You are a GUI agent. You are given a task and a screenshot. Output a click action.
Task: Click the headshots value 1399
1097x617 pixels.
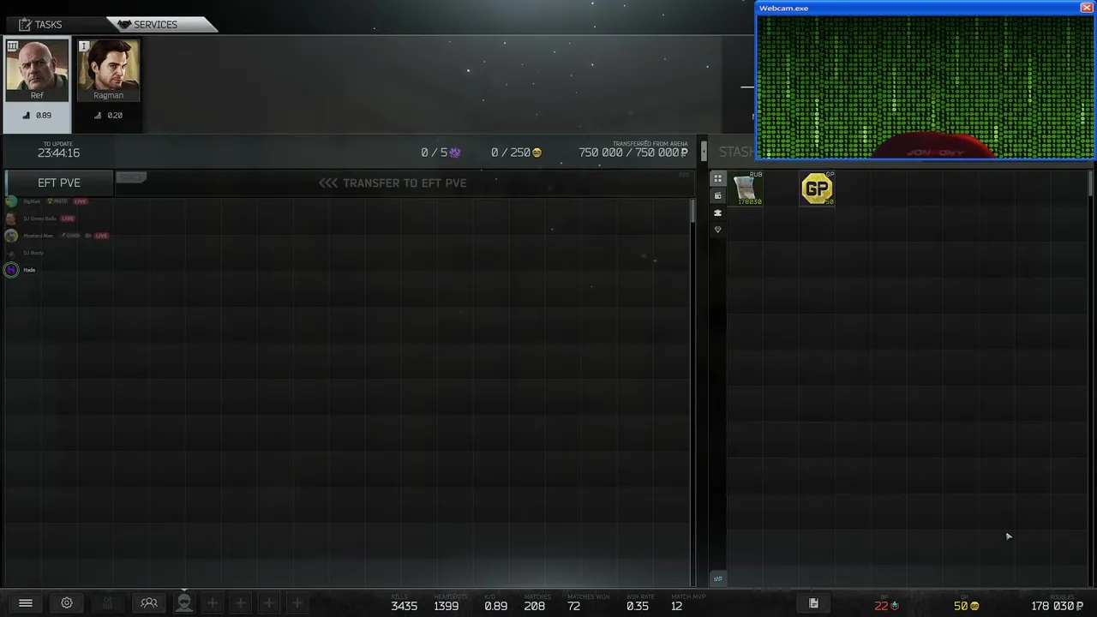[x=446, y=606]
